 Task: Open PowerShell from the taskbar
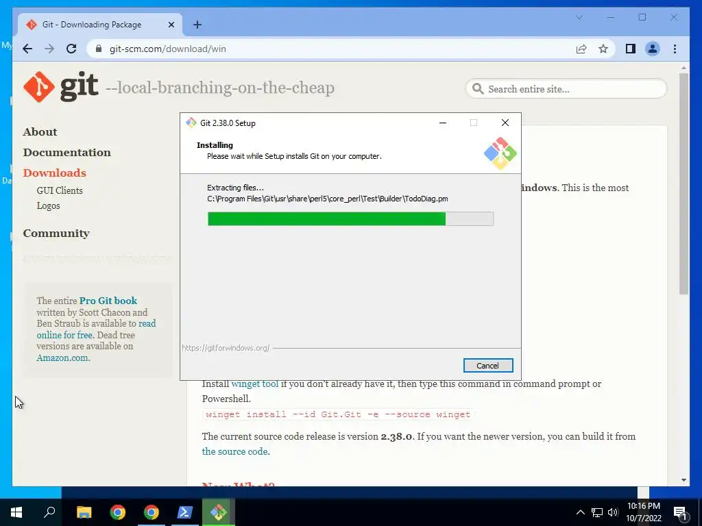point(185,512)
